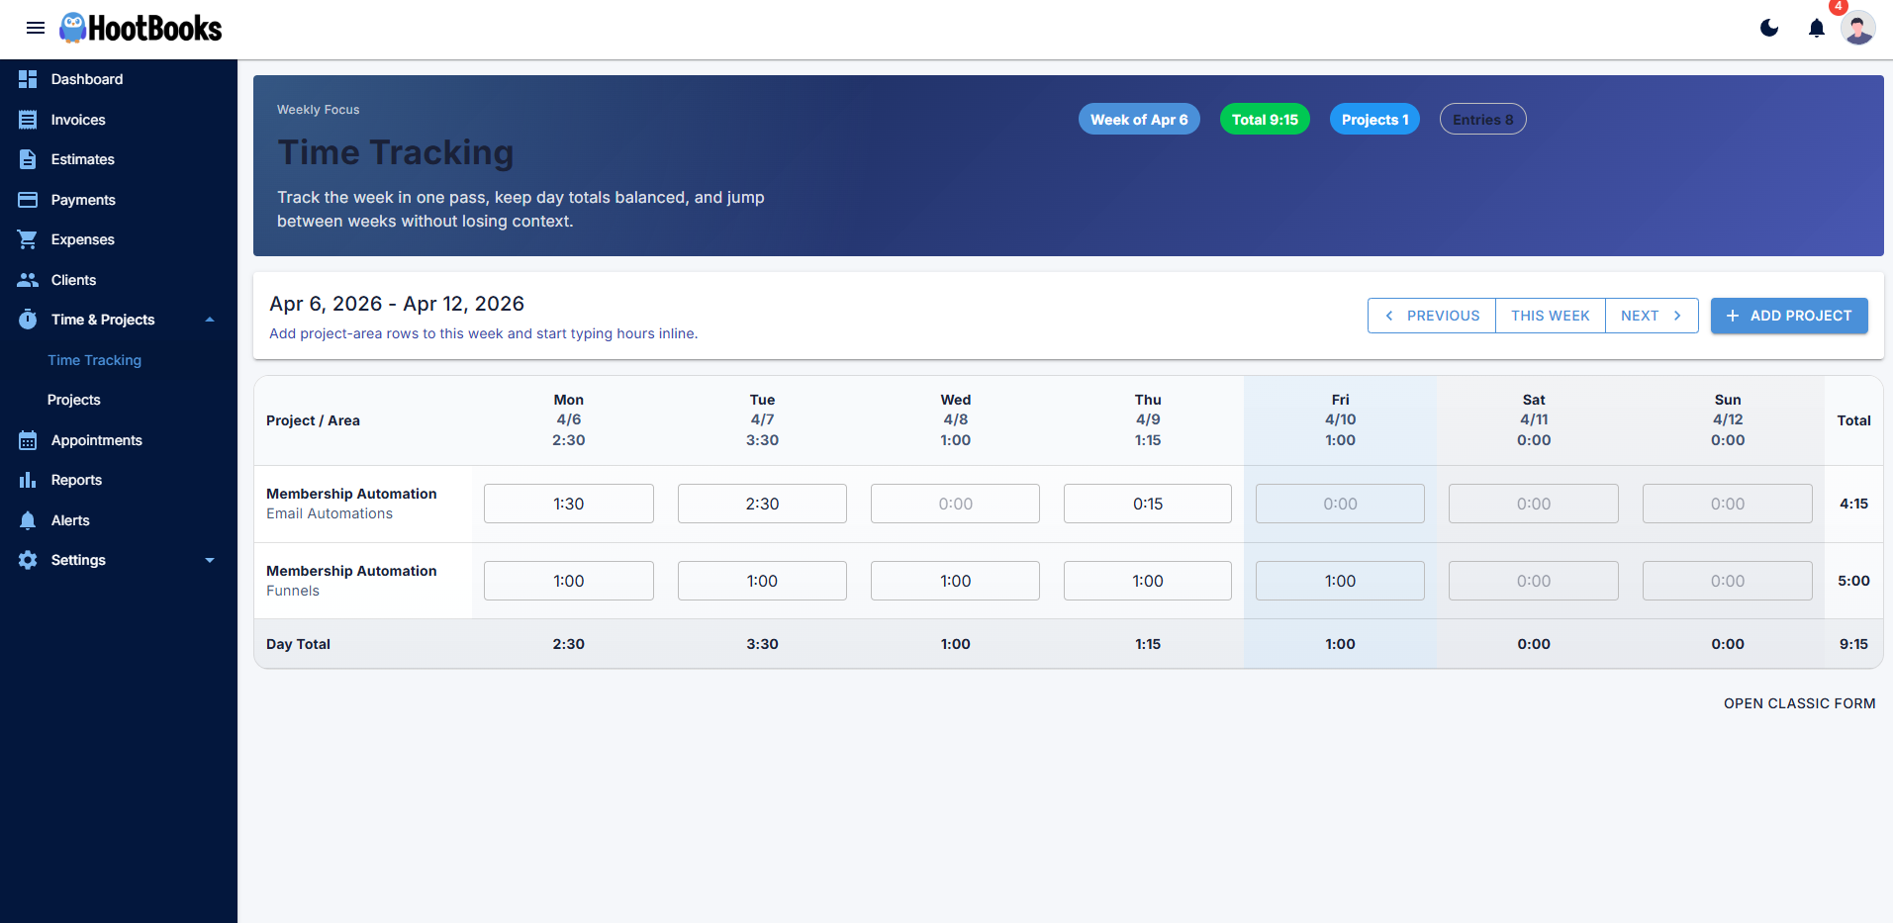Open notifications bell in the header

1817,28
